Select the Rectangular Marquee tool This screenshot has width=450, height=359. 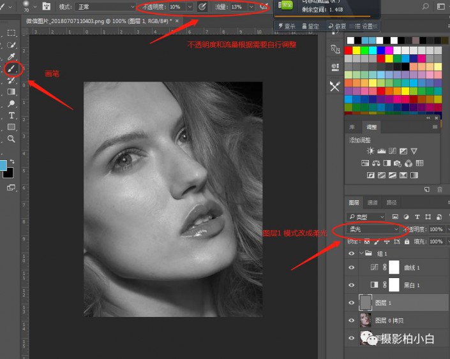click(x=11, y=33)
